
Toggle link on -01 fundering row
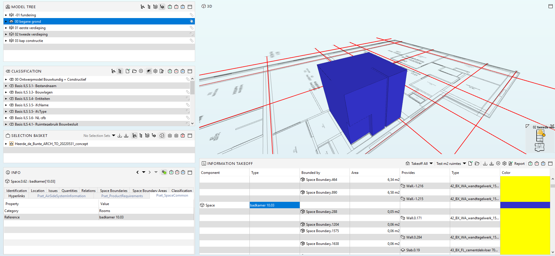192,15
